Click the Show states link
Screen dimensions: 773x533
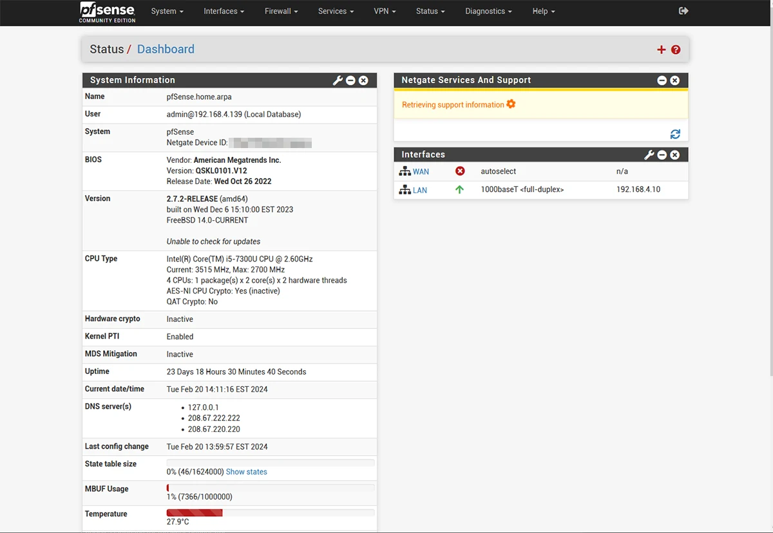246,472
